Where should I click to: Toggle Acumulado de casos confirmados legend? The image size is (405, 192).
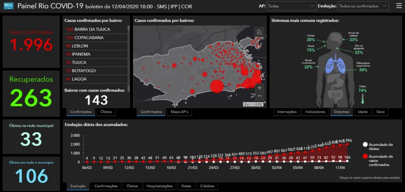[x=378, y=160]
